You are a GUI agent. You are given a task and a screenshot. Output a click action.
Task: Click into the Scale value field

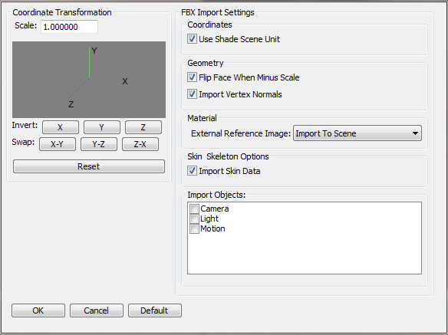tap(70, 27)
